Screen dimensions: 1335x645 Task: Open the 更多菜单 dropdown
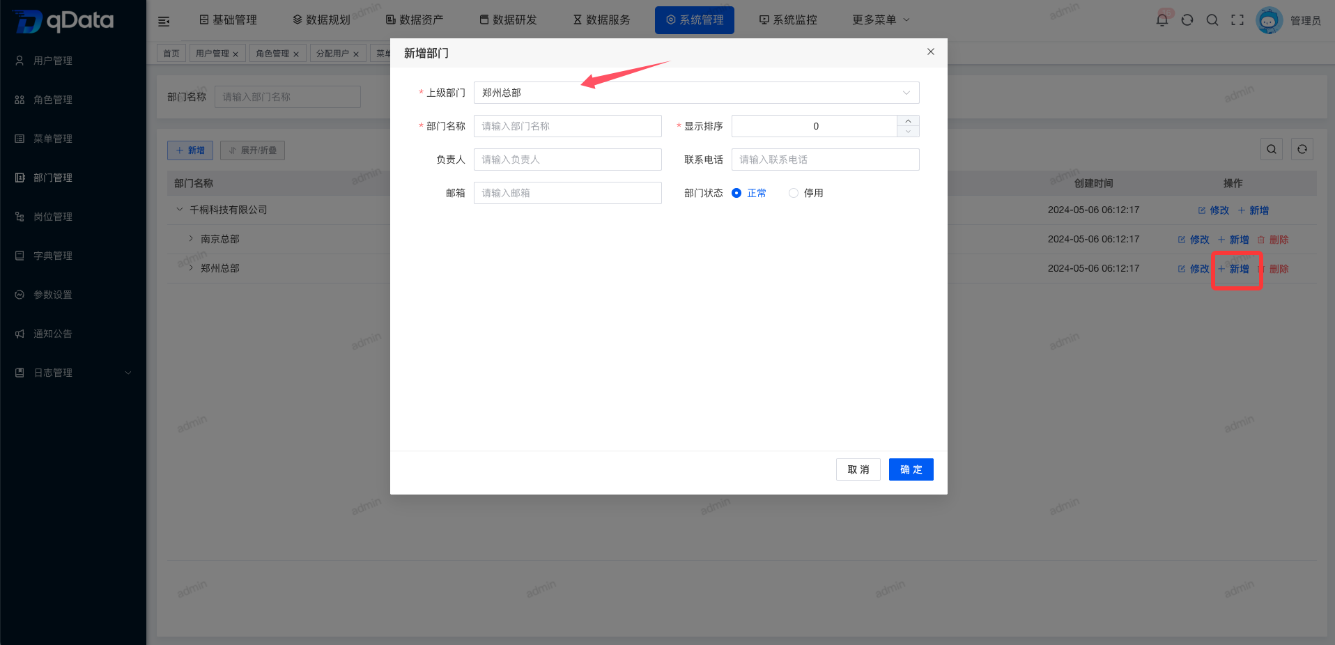click(x=881, y=20)
